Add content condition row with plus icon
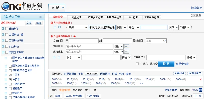Viewport: 204px width, 99px height. click(x=55, y=27)
